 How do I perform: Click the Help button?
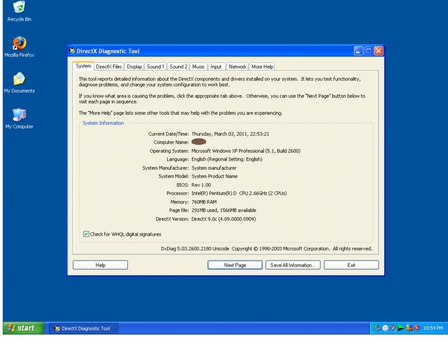(x=100, y=265)
